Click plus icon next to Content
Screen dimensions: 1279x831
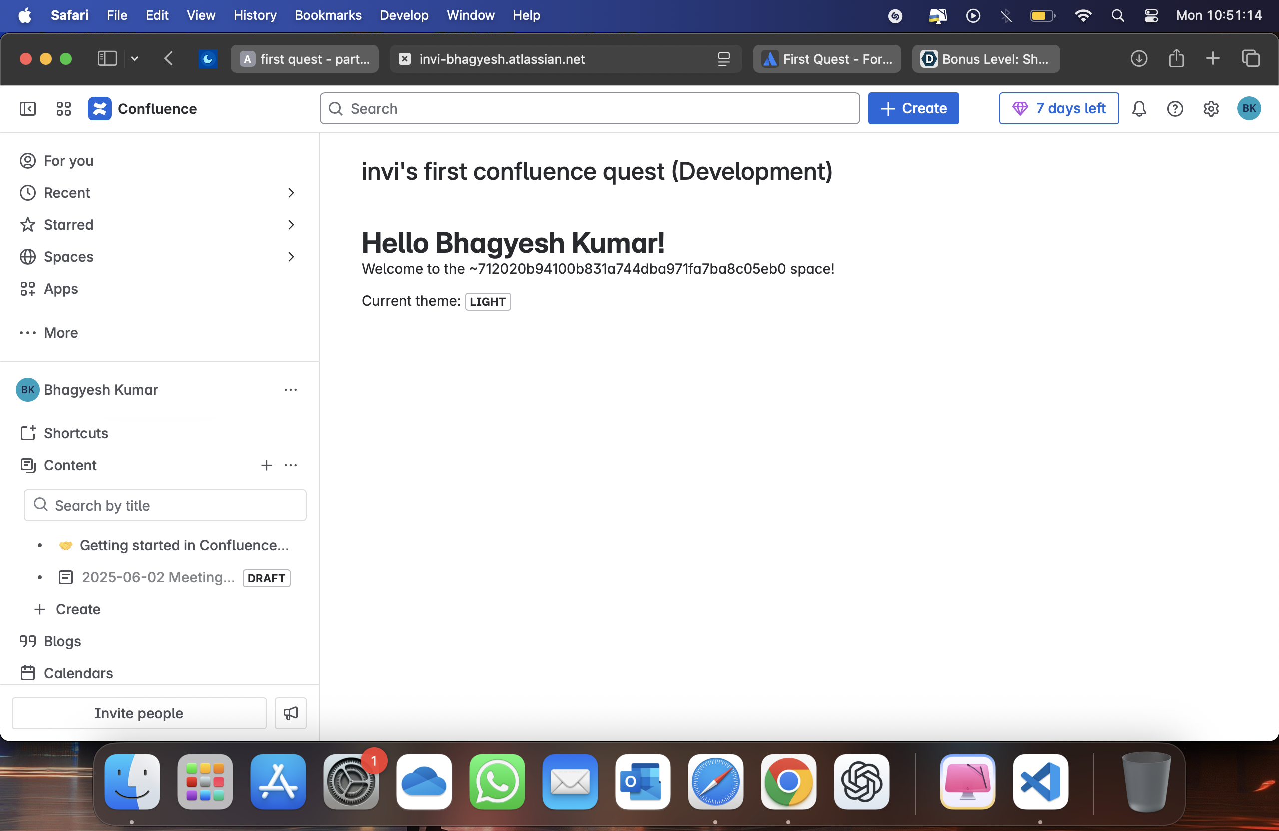(267, 465)
